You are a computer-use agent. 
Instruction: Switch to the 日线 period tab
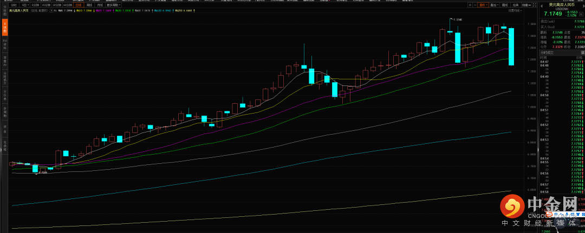tap(79, 5)
